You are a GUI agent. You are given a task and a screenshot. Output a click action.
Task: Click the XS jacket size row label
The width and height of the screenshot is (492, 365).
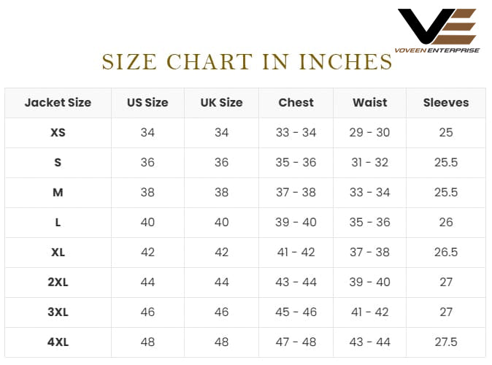tap(58, 132)
